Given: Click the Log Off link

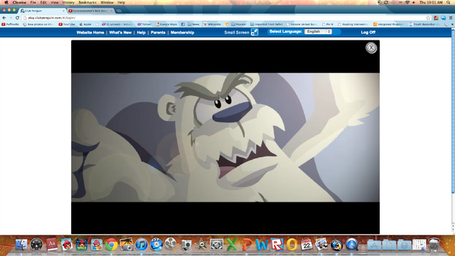Looking at the screenshot, I should tap(368, 32).
